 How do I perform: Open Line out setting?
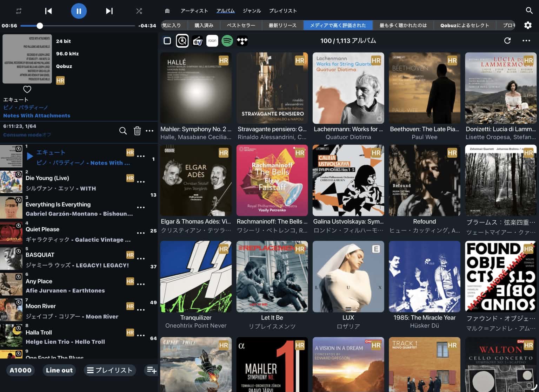pos(59,370)
